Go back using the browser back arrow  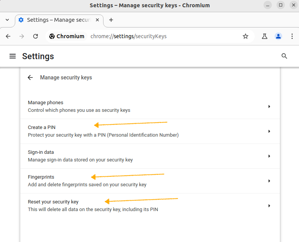[8, 36]
